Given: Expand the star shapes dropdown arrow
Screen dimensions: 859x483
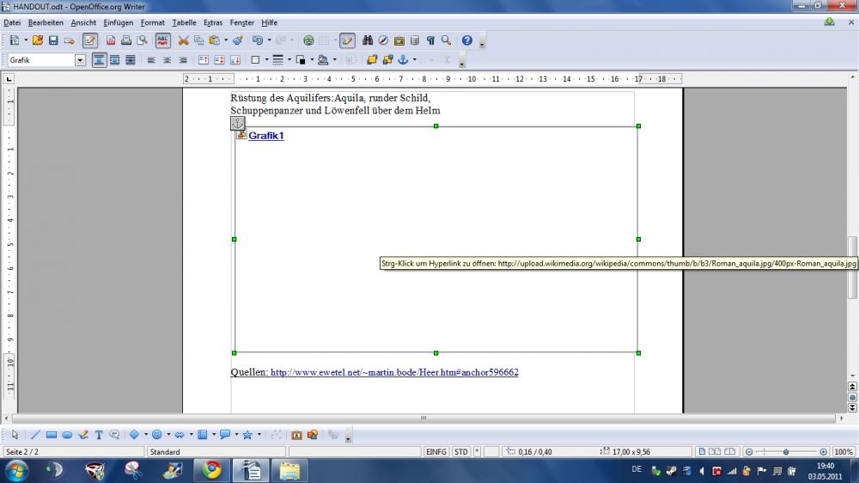Looking at the screenshot, I should 259,435.
